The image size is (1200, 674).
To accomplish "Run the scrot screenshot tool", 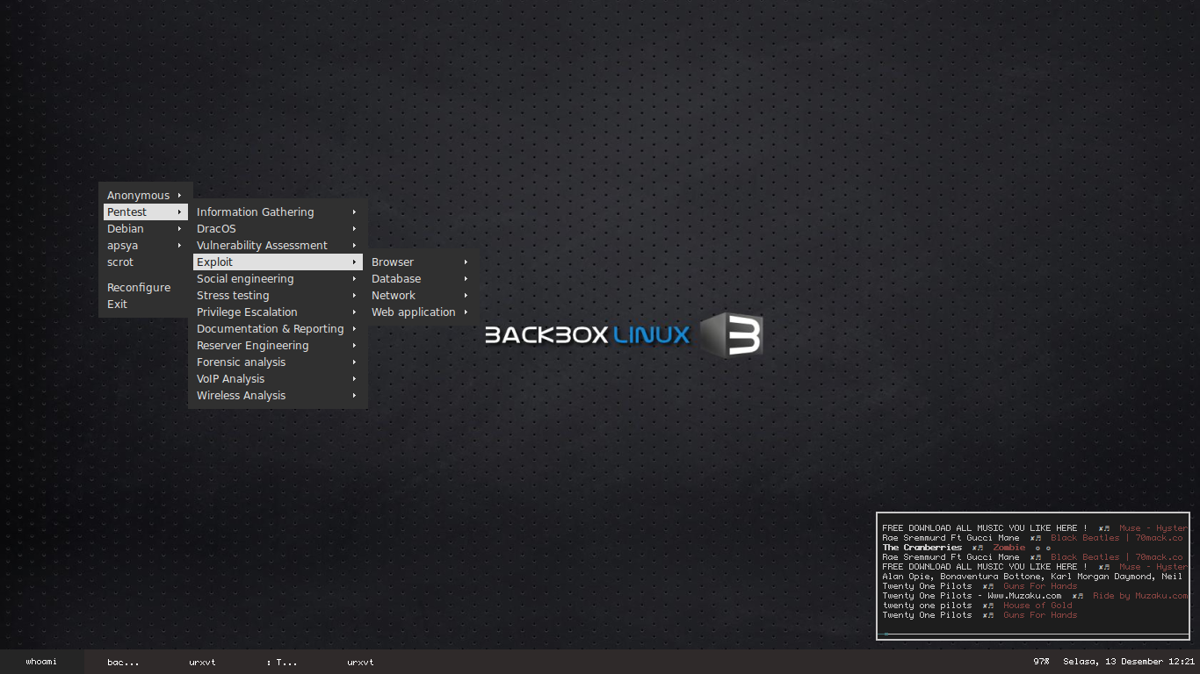I will pos(120,262).
